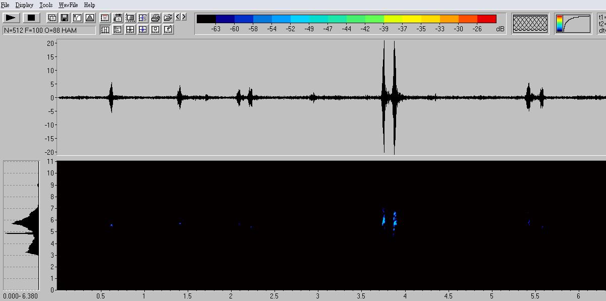Click the floppy disk save icon
This screenshot has width=606, height=301.
(65, 18)
